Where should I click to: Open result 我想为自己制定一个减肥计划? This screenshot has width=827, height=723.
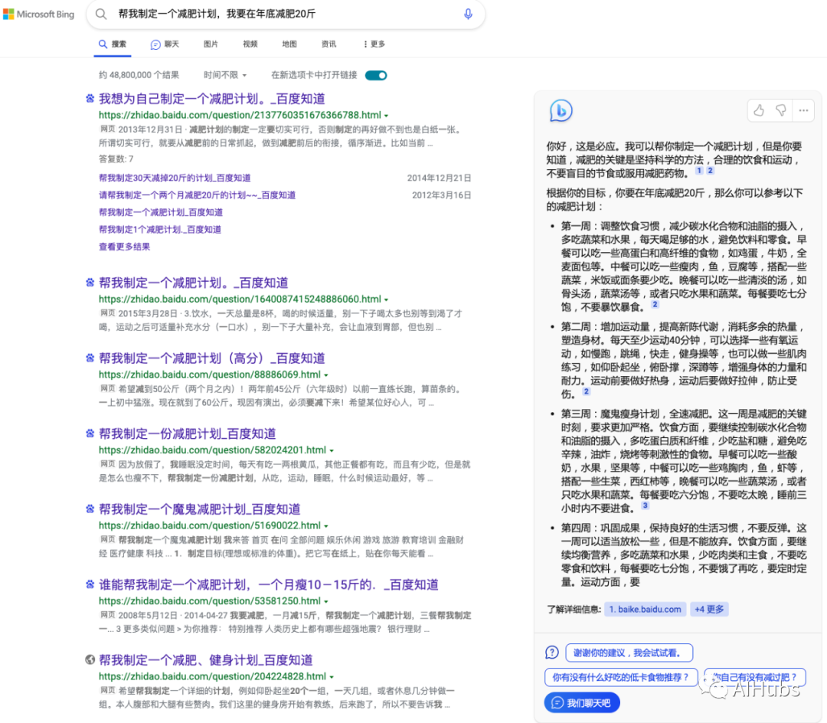pos(212,99)
